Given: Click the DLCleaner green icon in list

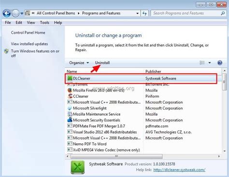Looking at the screenshot, I should pyautogui.click(x=70, y=79).
